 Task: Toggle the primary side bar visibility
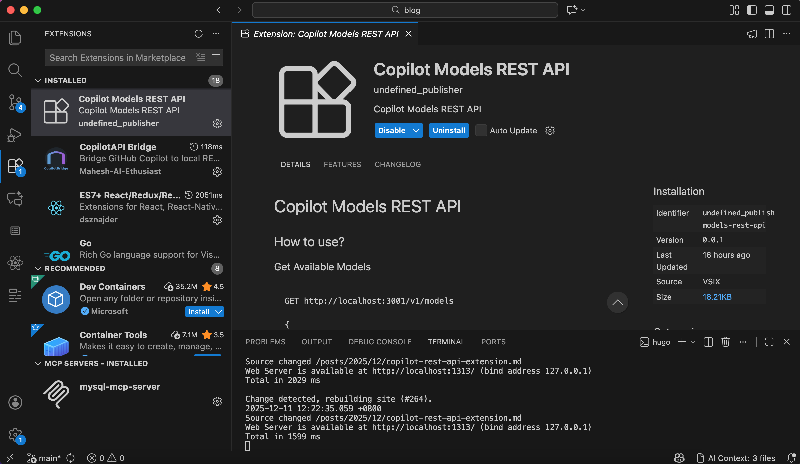(x=752, y=10)
